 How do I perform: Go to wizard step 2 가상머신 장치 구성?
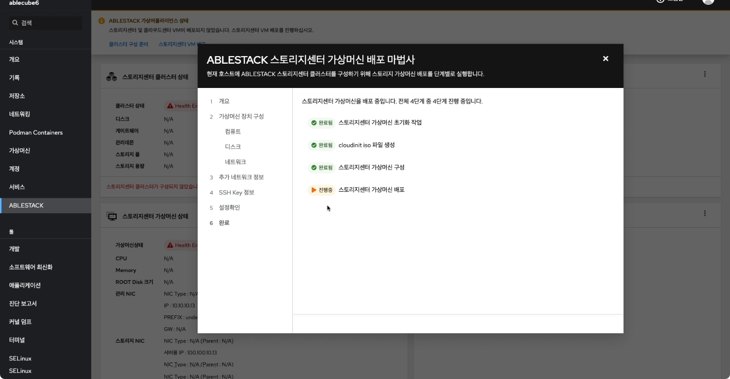point(241,117)
